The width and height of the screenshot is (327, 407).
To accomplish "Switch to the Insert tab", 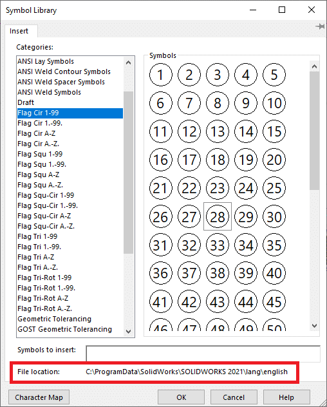I will 19,31.
